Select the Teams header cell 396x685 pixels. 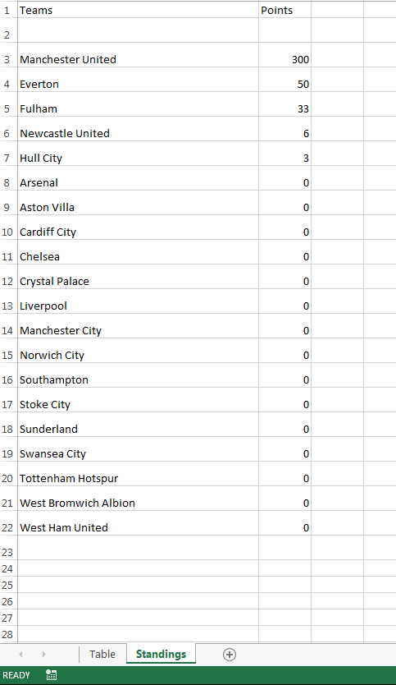click(139, 10)
